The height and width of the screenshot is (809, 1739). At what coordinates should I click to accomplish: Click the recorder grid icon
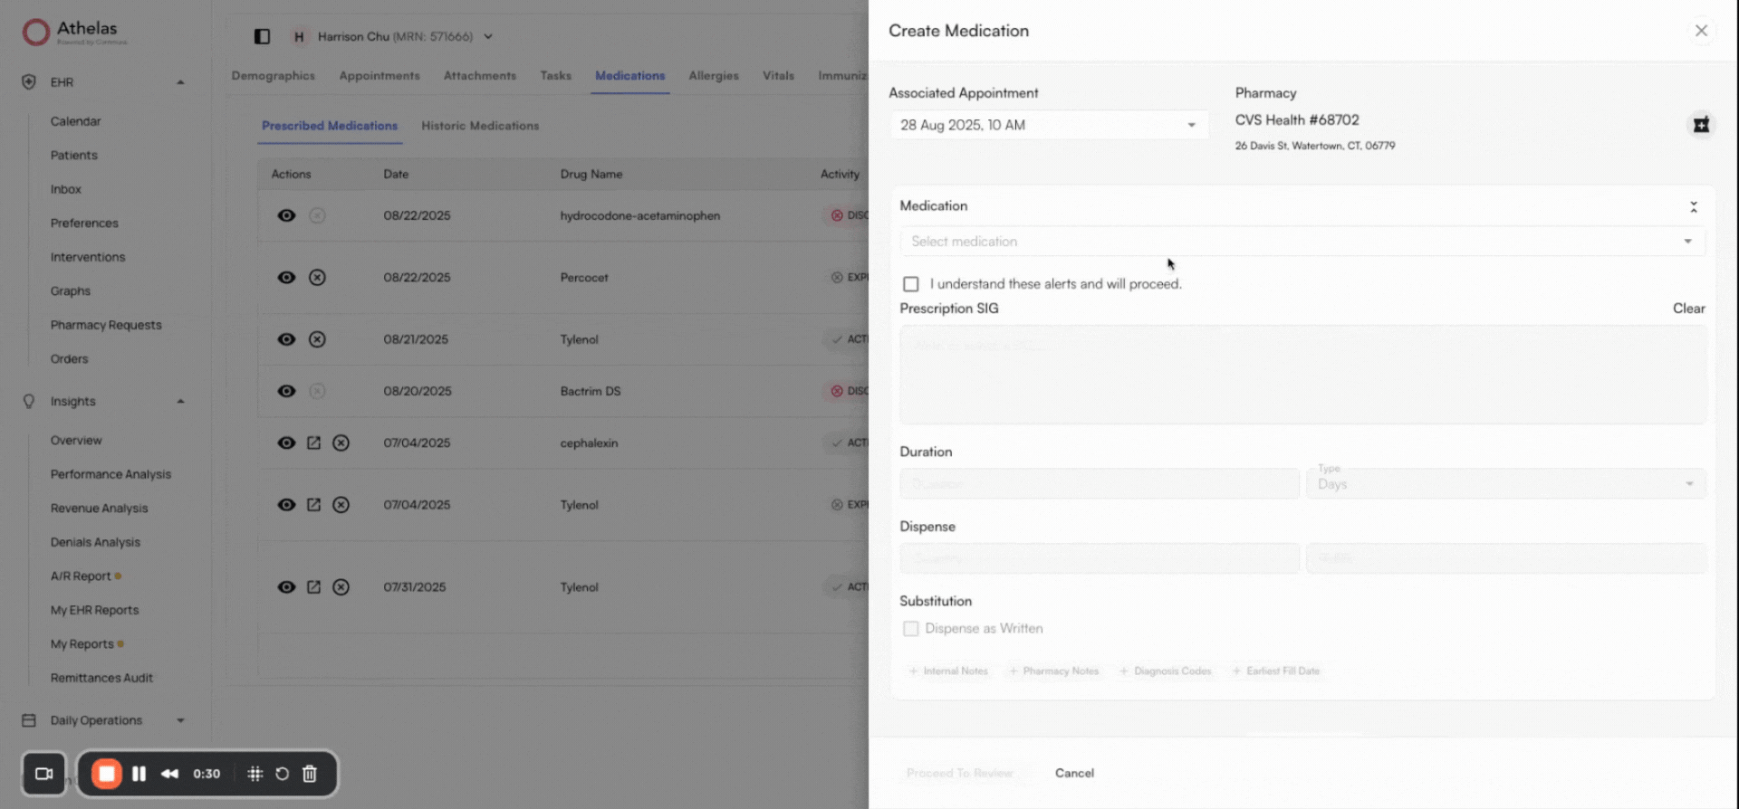[255, 774]
